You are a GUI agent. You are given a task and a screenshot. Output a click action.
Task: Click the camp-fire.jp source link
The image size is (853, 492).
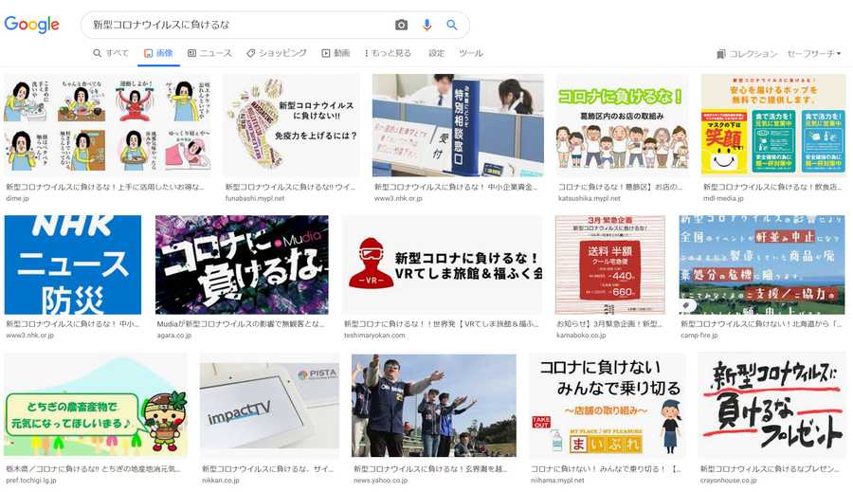click(x=699, y=336)
